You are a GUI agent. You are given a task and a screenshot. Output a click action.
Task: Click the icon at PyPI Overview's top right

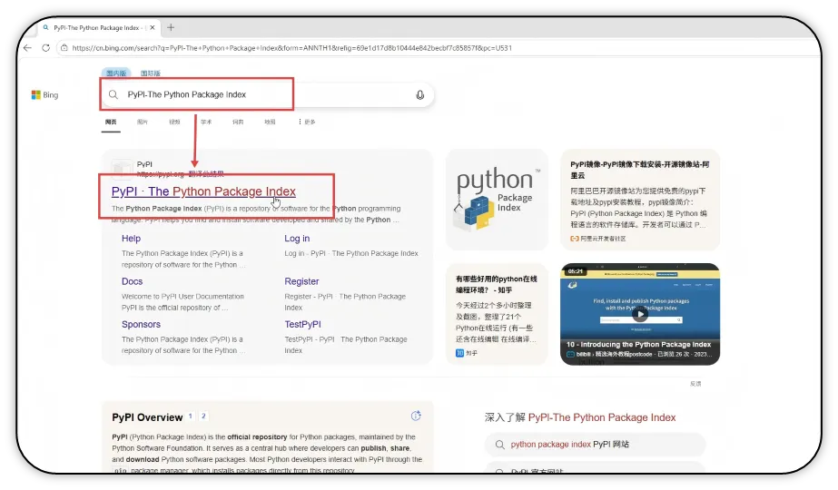[x=416, y=416]
